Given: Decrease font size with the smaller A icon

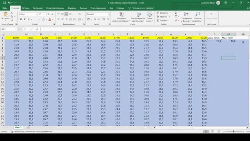Looking at the screenshot, I should point(52,14).
